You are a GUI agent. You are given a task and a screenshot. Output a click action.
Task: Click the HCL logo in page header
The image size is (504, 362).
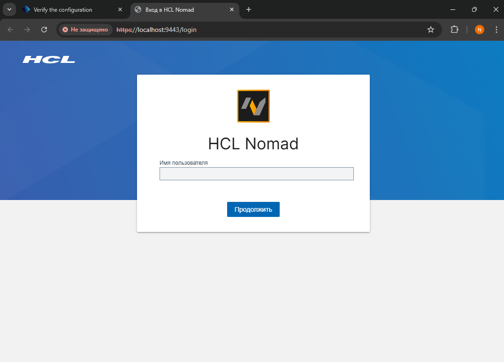coord(49,60)
